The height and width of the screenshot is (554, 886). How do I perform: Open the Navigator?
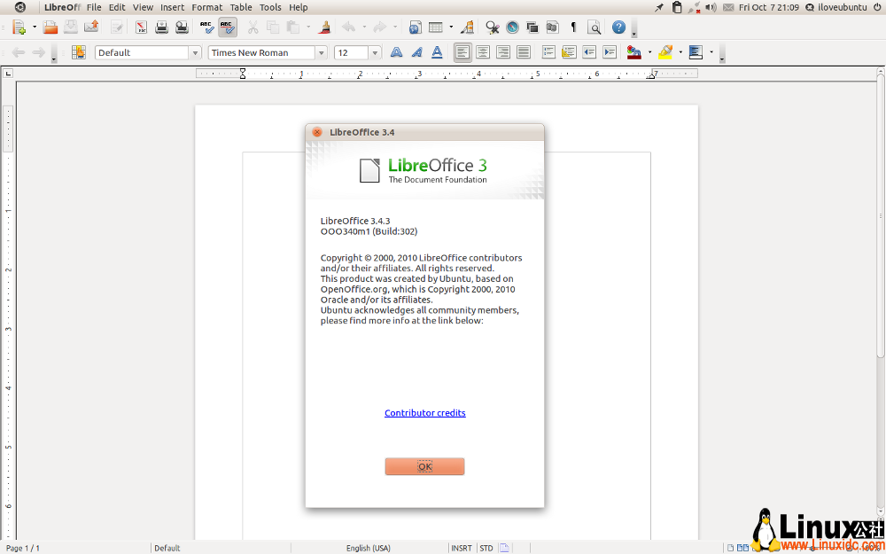point(512,27)
